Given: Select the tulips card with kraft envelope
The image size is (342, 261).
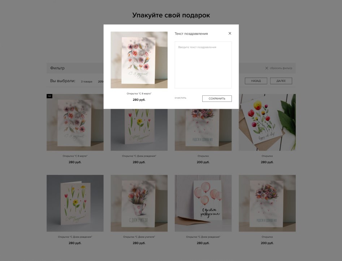Looking at the screenshot, I should (267, 122).
